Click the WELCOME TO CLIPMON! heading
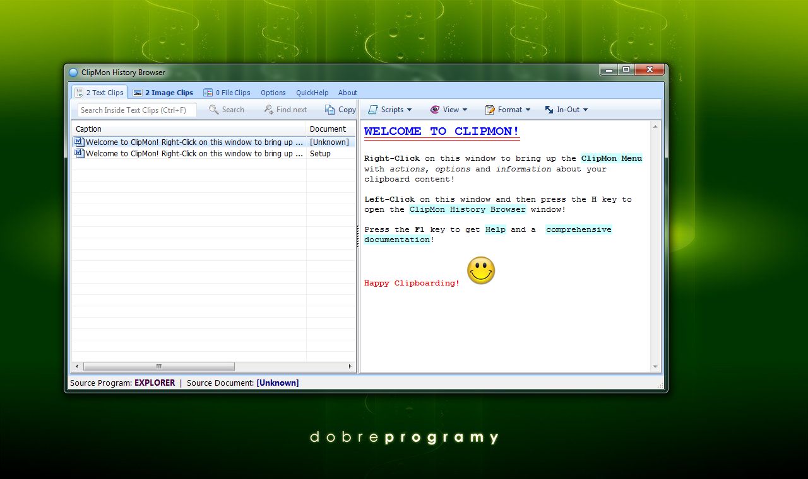 (x=442, y=132)
